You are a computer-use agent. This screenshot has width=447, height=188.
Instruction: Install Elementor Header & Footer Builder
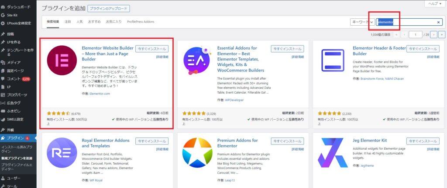[423, 49]
